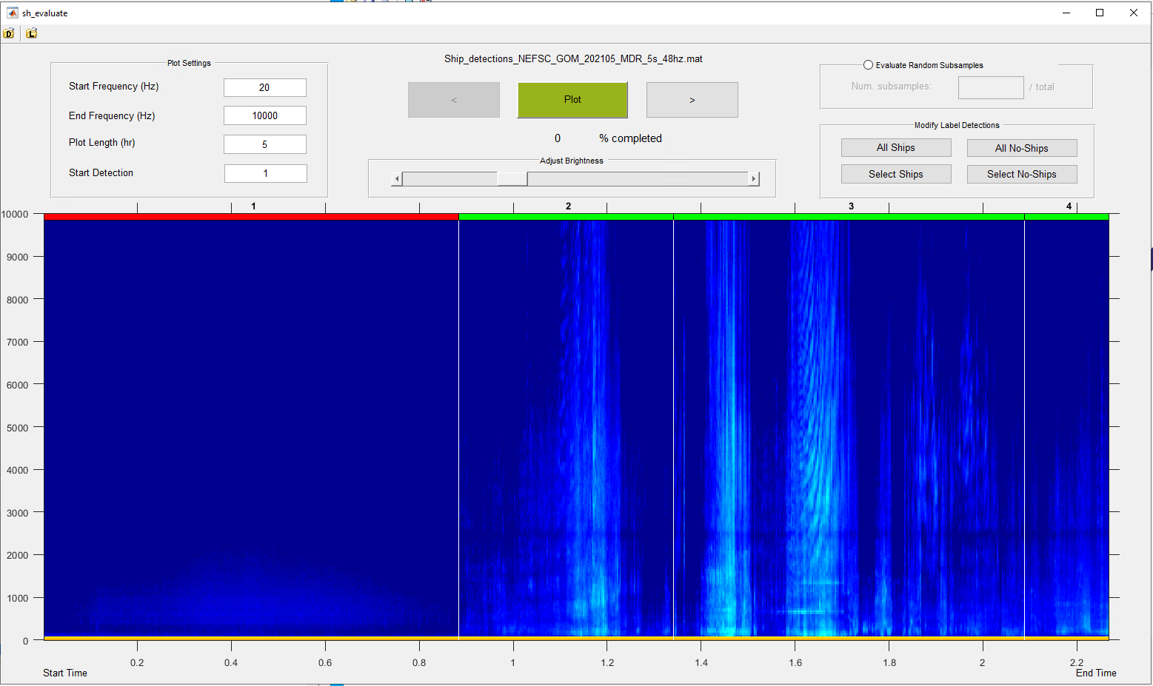This screenshot has height=686, width=1153.
Task: Click the End Frequency (Hz) field showing 10000
Action: click(x=264, y=115)
